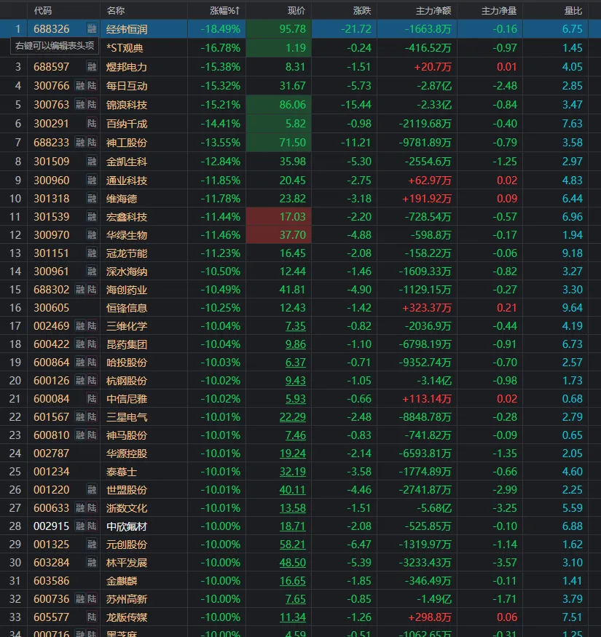Viewport: 601px width, 637px height.
Task: Click the 融 badge on the 金凯生科 row
Action: tap(92, 162)
